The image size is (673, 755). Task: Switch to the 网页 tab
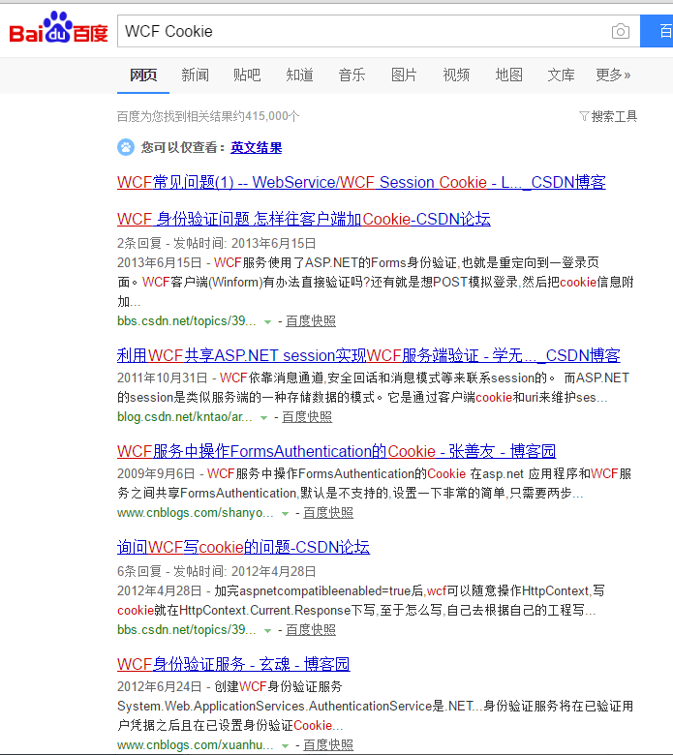[x=143, y=75]
